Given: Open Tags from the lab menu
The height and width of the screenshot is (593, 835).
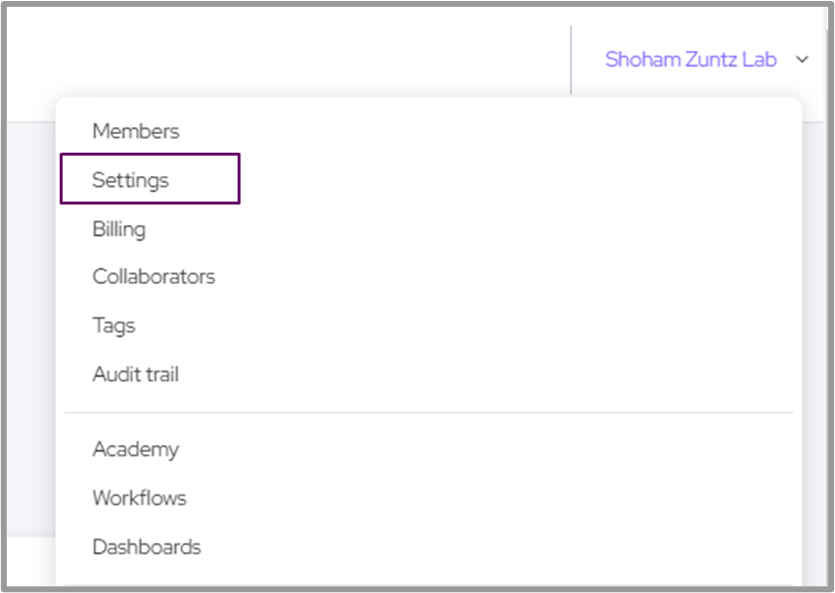Looking at the screenshot, I should point(113,326).
